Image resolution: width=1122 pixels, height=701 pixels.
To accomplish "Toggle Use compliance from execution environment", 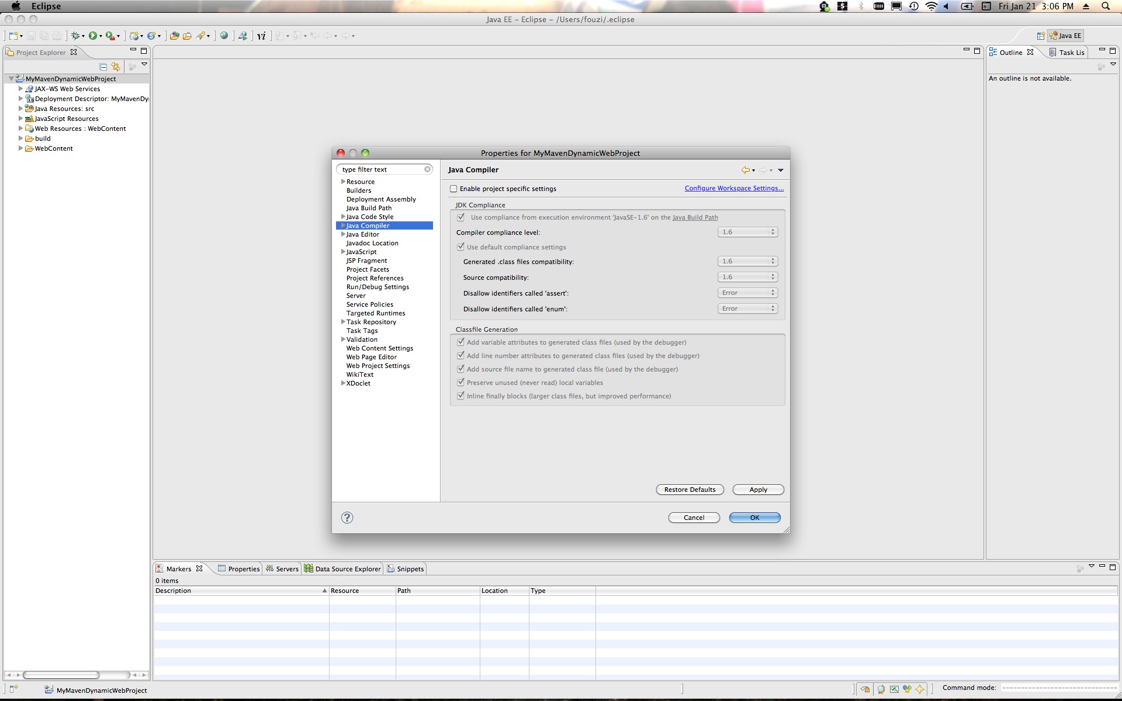I will click(461, 217).
